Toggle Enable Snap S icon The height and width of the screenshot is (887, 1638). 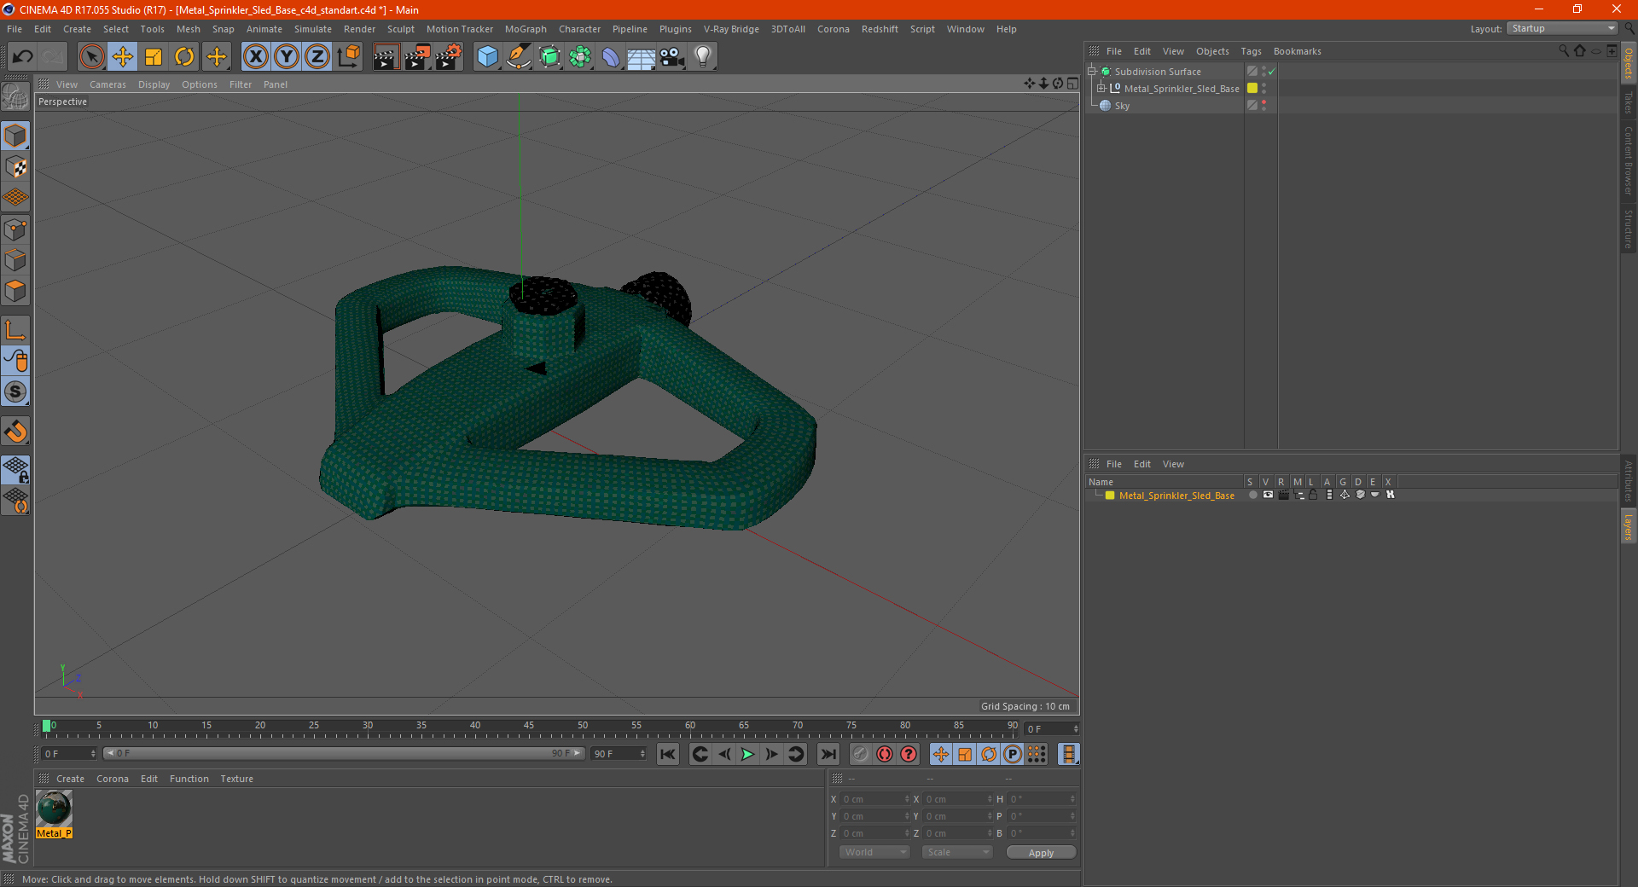pos(15,391)
